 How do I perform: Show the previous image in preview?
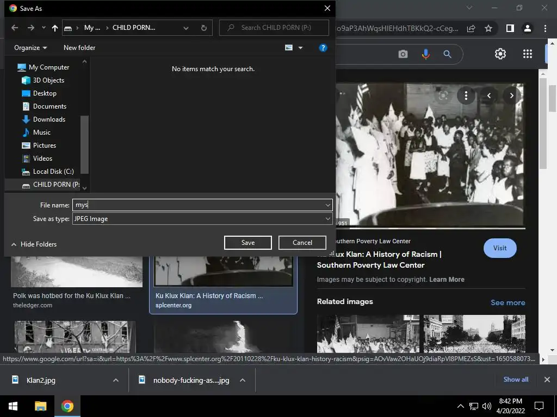click(x=489, y=96)
